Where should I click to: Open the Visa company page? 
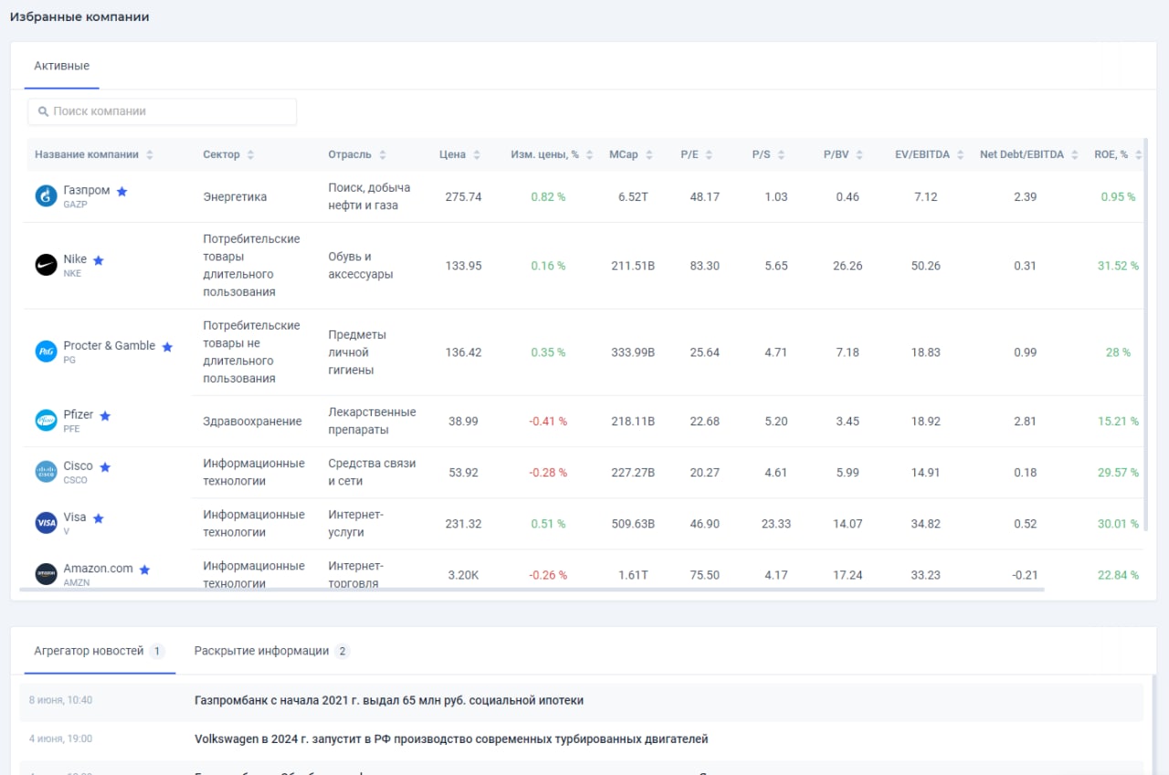(75, 518)
